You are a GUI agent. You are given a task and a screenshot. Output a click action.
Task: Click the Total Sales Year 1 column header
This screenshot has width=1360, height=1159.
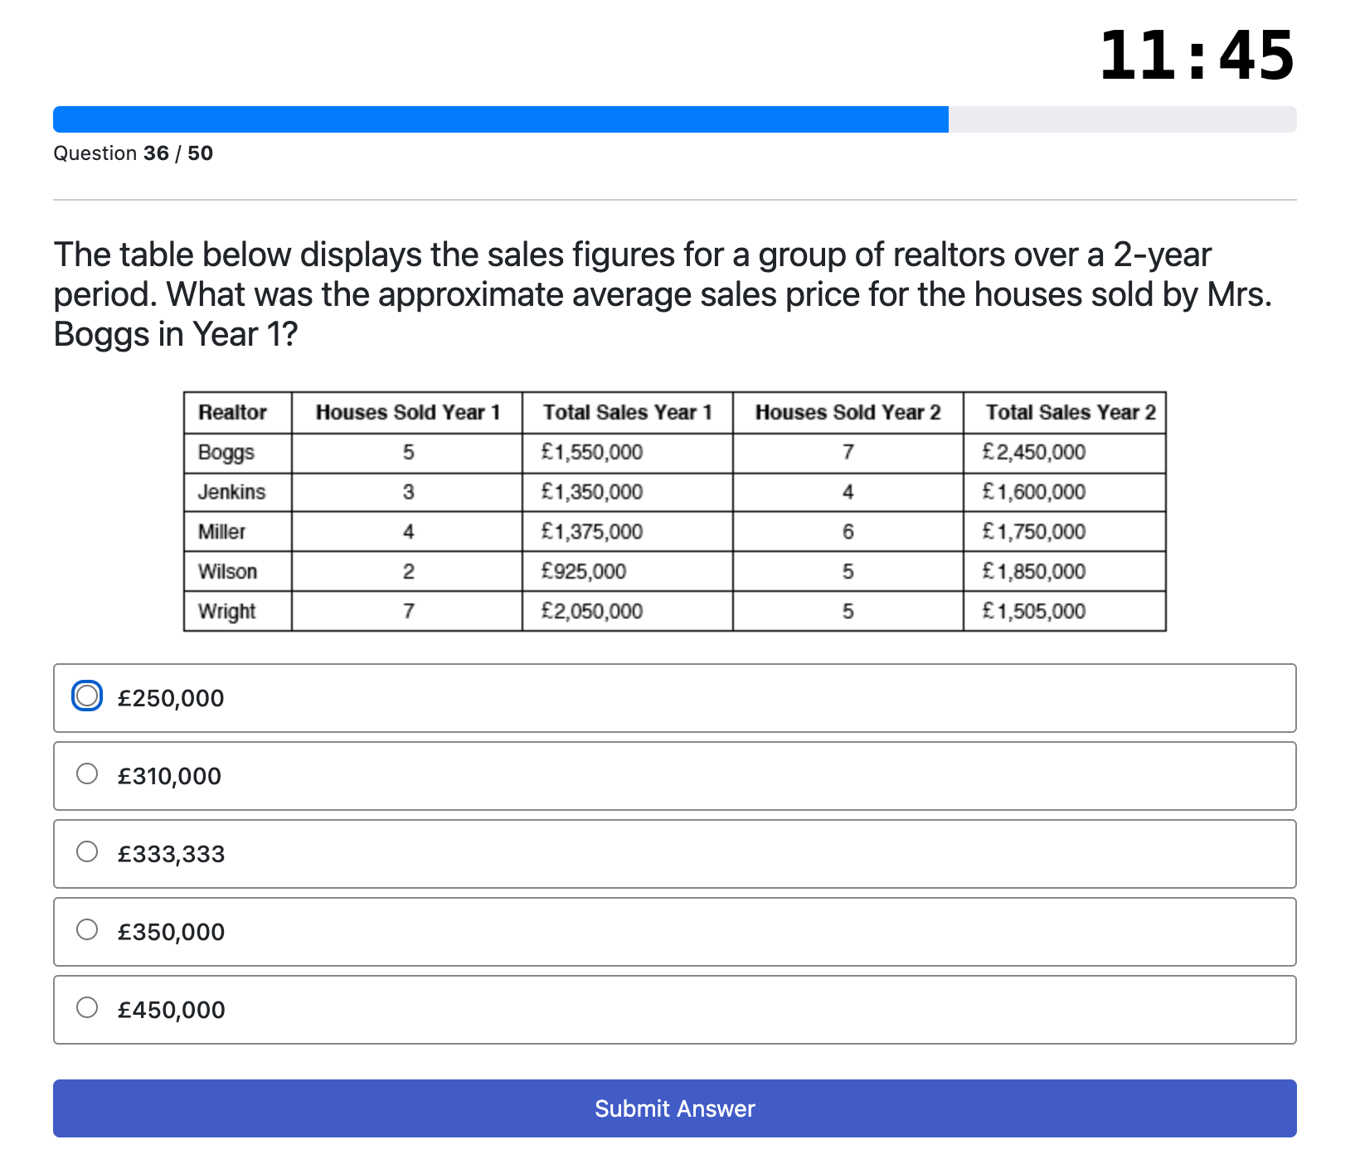click(x=627, y=413)
